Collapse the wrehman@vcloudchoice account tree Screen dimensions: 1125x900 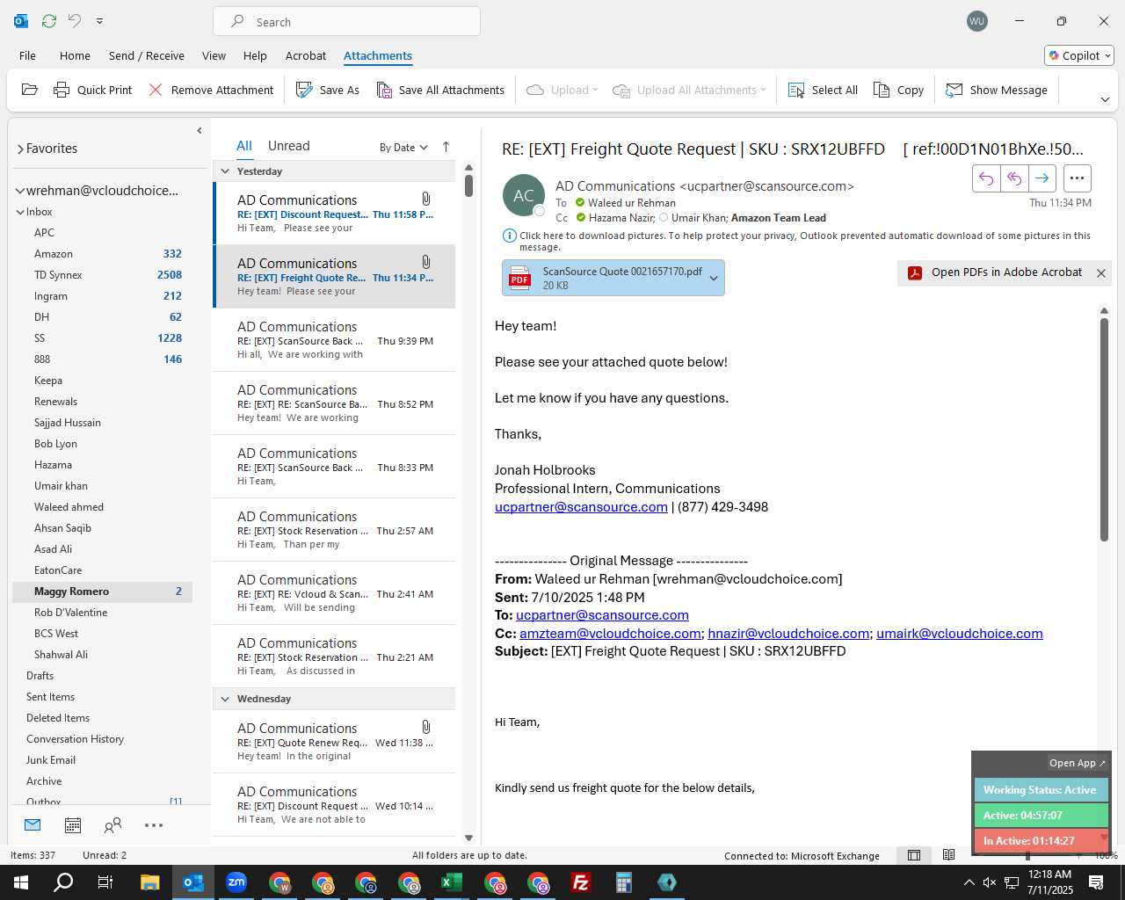coord(20,191)
